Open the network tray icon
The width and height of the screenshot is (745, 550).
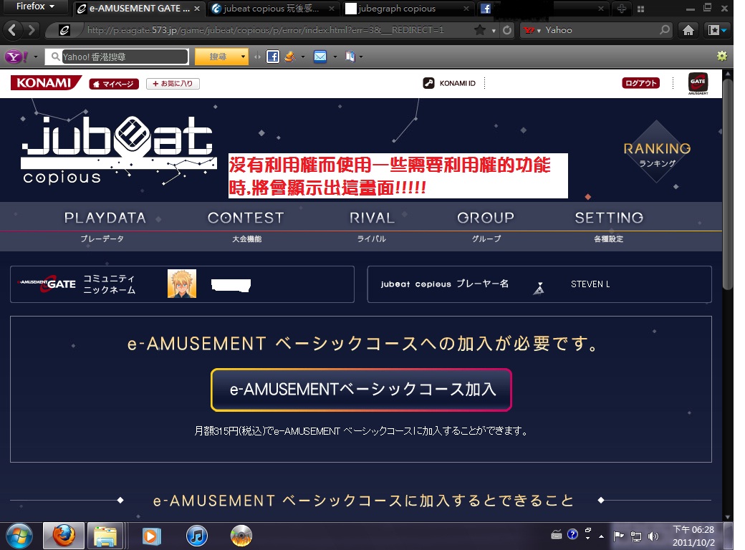(x=635, y=536)
